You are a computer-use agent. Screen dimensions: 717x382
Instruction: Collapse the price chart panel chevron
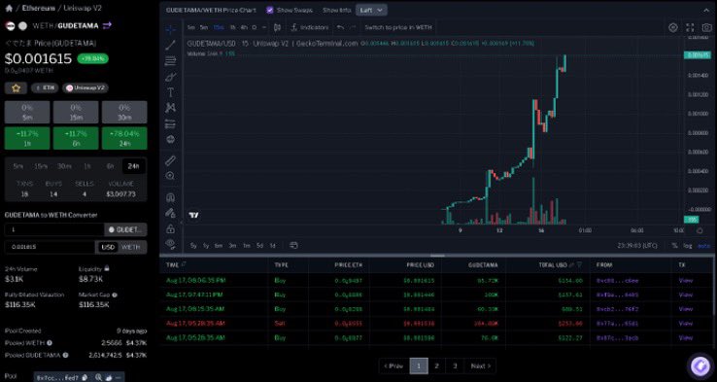click(x=706, y=10)
